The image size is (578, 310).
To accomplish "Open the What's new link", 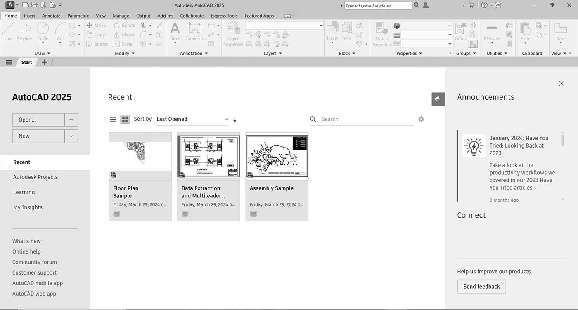I will [x=26, y=241].
